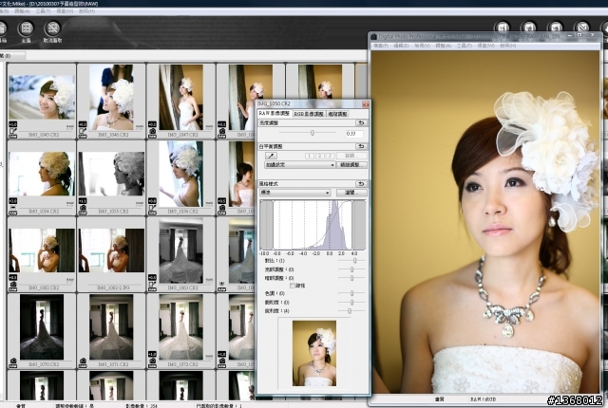The height and width of the screenshot is (408, 608).
Task: Select the black-and-white IMG_1055.CR2 thumbnail
Action: click(x=111, y=174)
